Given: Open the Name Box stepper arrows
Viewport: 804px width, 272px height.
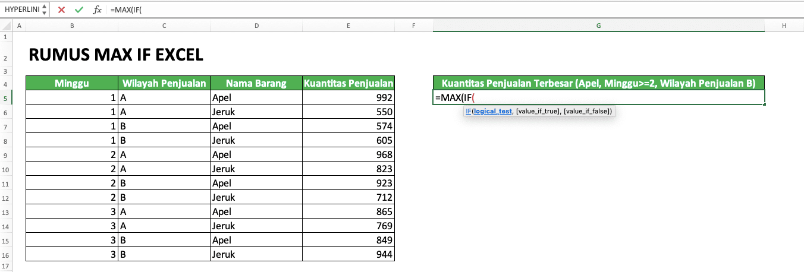Looking at the screenshot, I should (x=44, y=10).
